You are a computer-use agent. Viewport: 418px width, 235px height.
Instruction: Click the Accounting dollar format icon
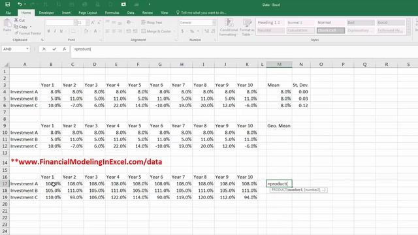click(x=182, y=31)
